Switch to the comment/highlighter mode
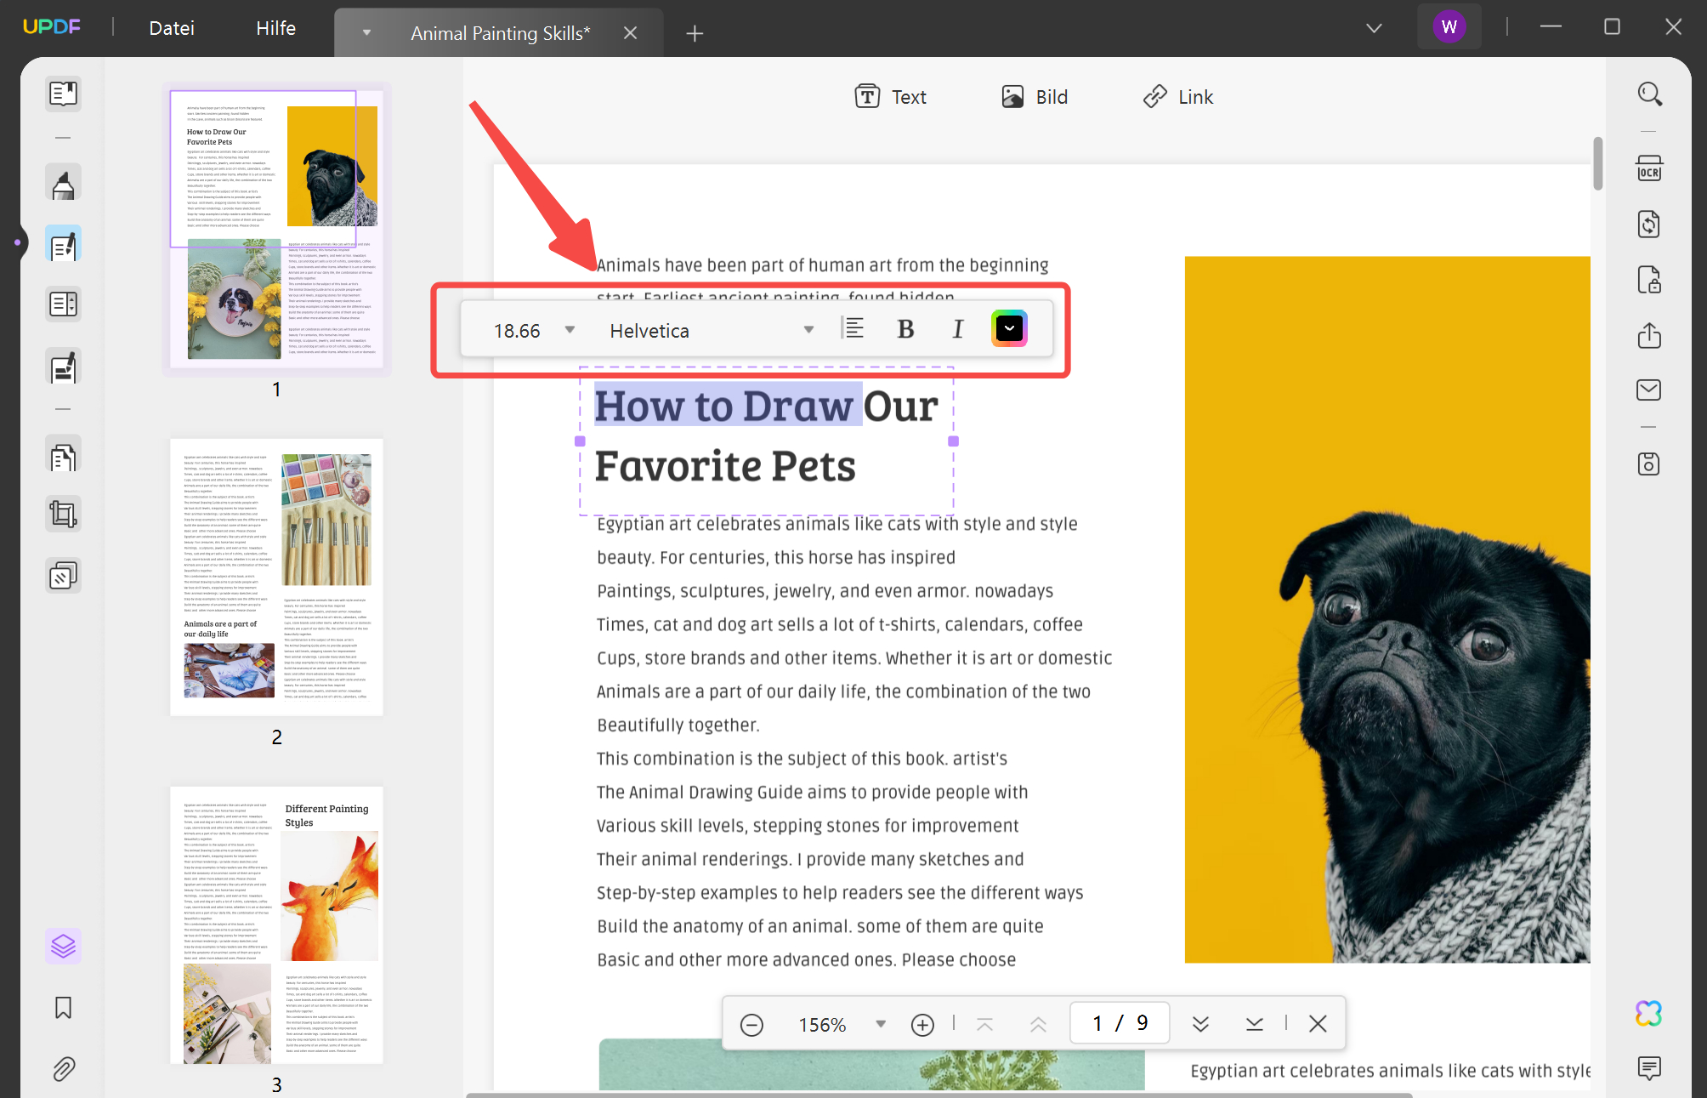The width and height of the screenshot is (1707, 1098). (63, 182)
